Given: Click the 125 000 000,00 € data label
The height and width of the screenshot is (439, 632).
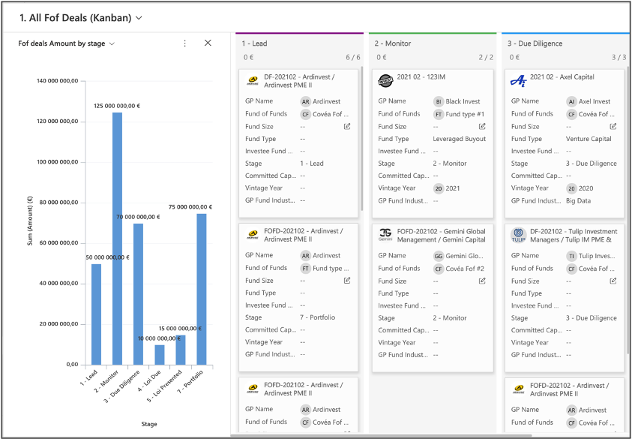Looking at the screenshot, I should 117,106.
